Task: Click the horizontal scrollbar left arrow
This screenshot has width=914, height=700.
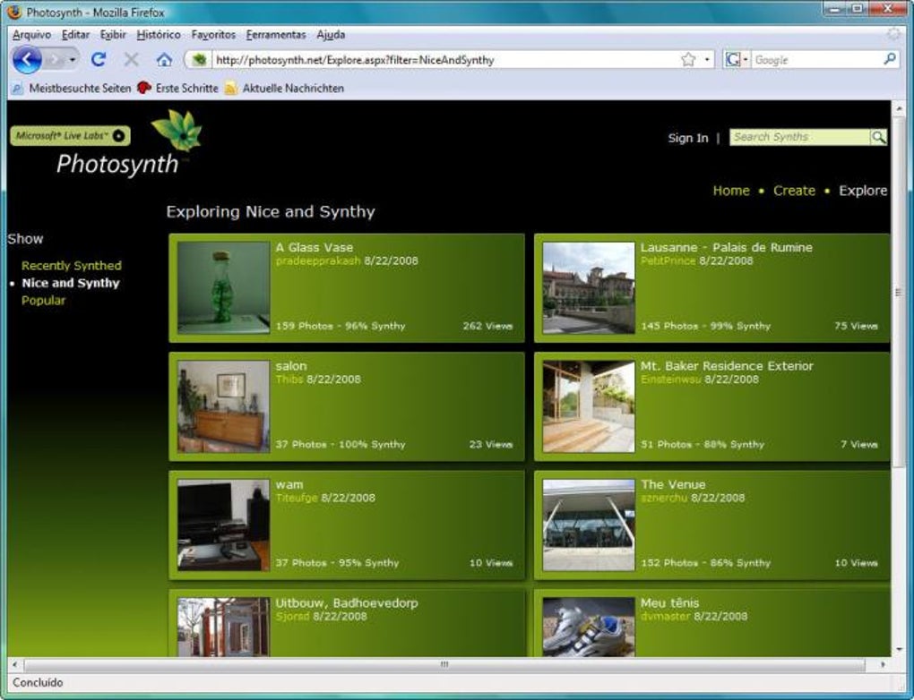Action: pyautogui.click(x=14, y=664)
